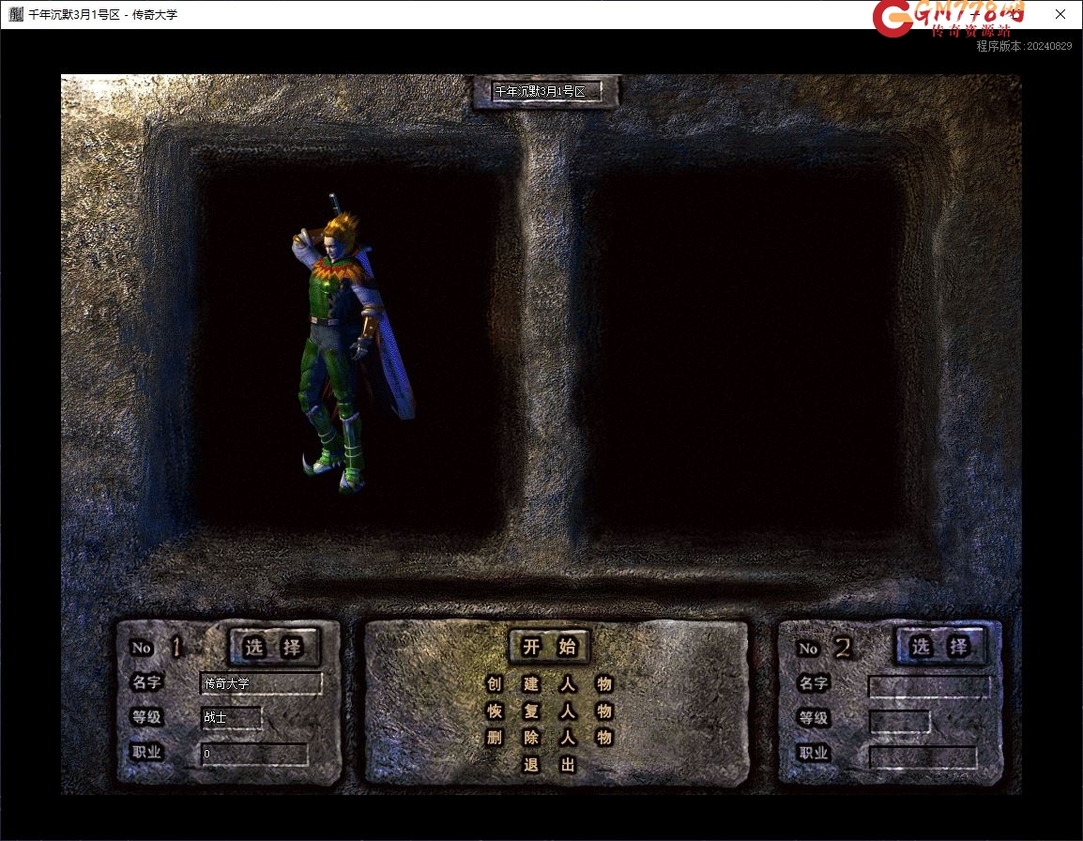Click the empty 职业 field of slot No 2
This screenshot has width=1083, height=841.
point(923,757)
